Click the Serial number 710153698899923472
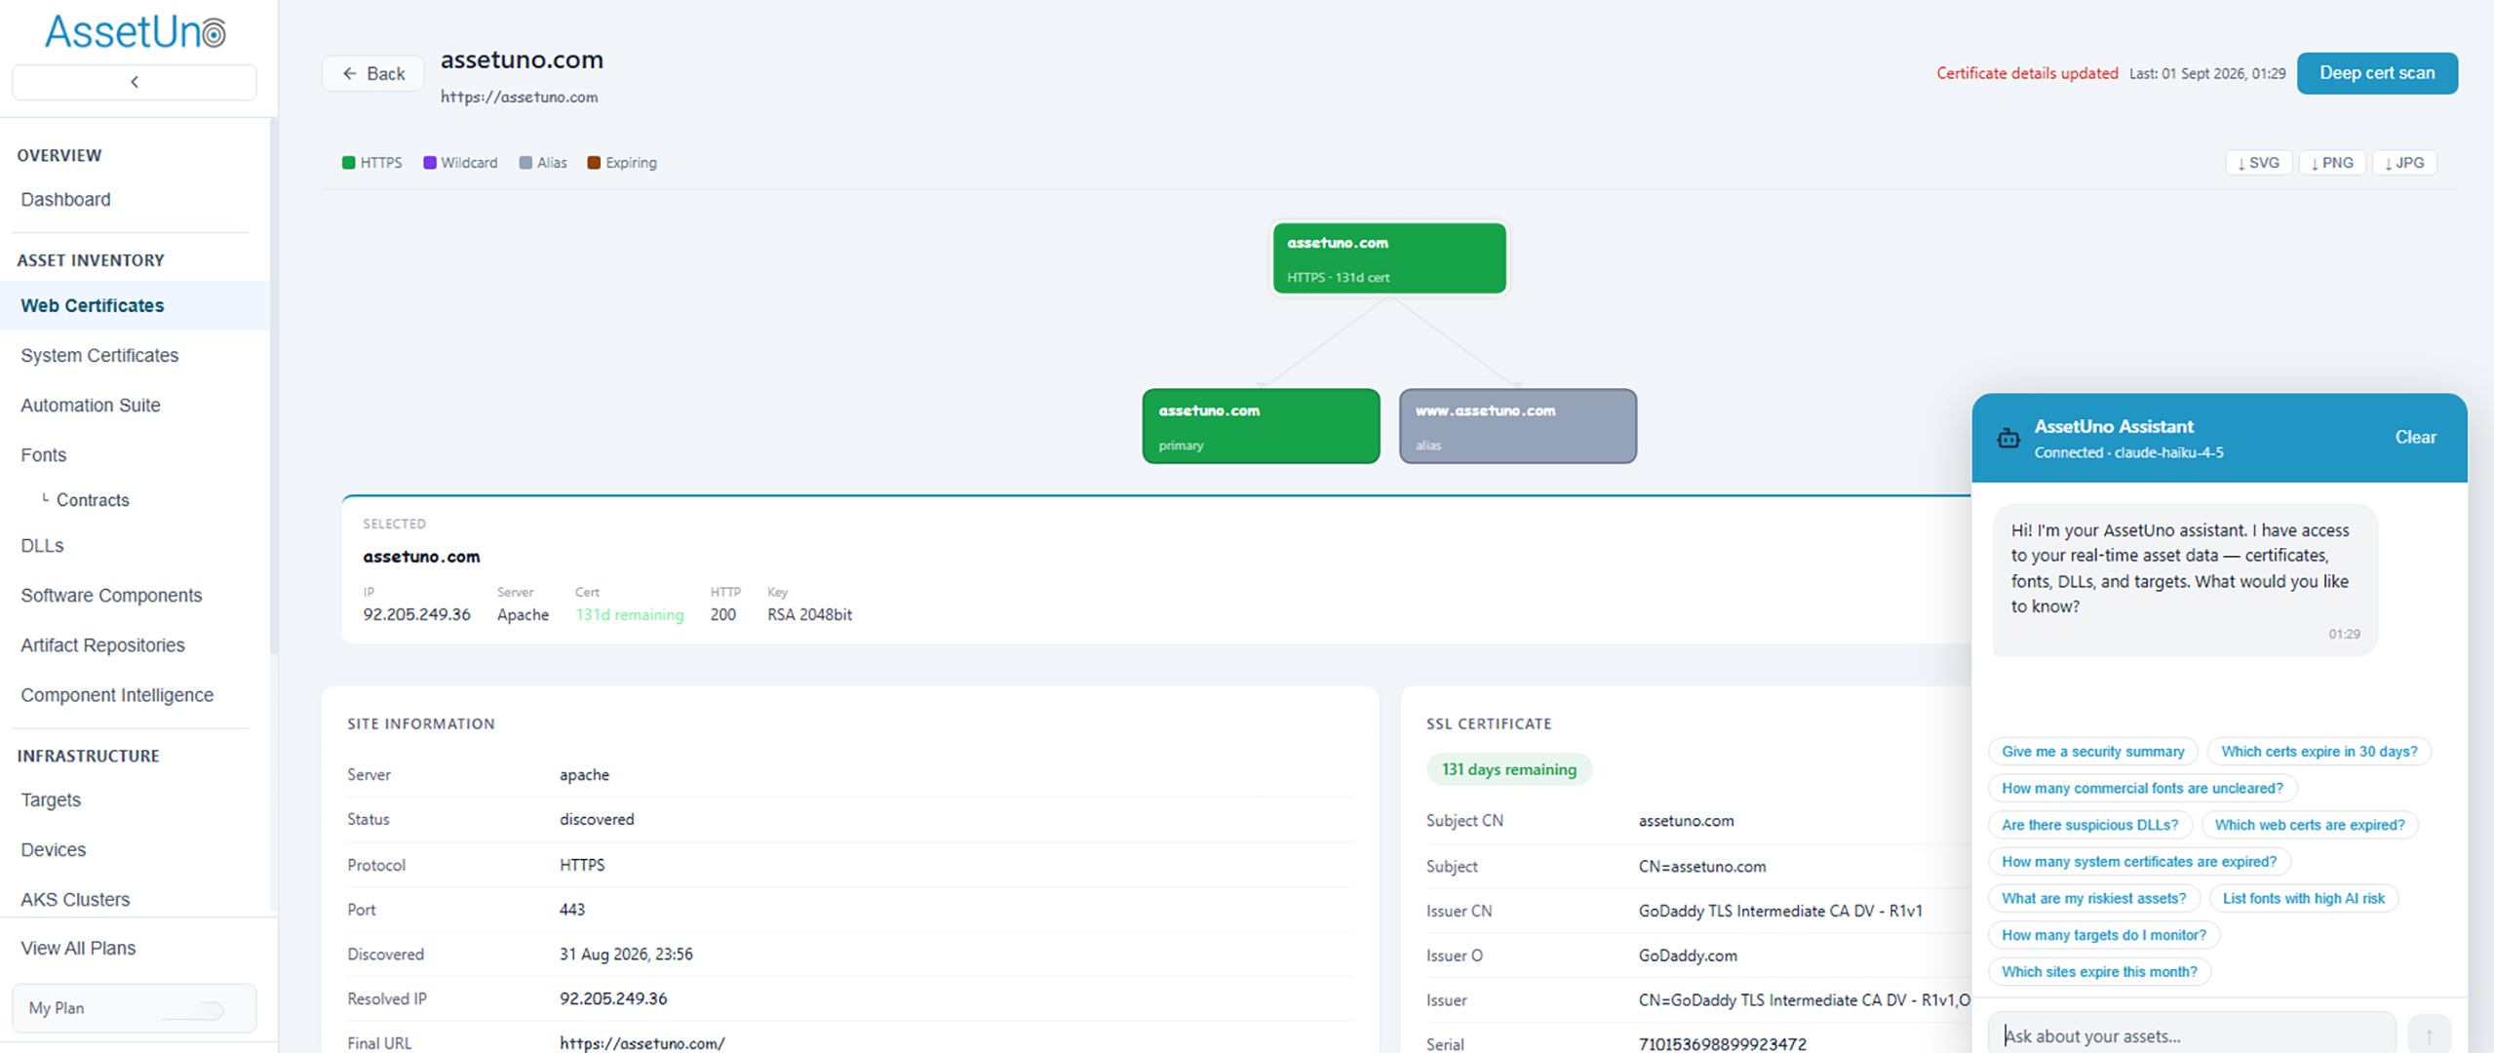The width and height of the screenshot is (2494, 1053). (1722, 1044)
